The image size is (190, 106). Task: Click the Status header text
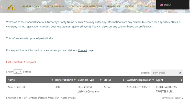tap(107, 80)
